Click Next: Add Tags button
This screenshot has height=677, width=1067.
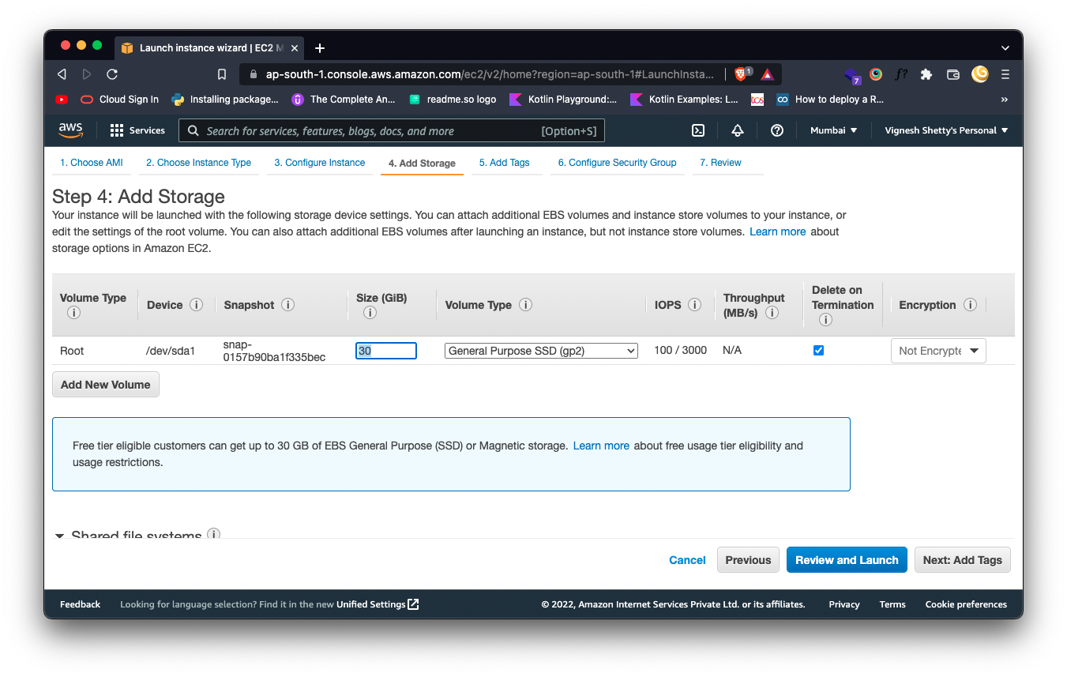[x=962, y=560]
